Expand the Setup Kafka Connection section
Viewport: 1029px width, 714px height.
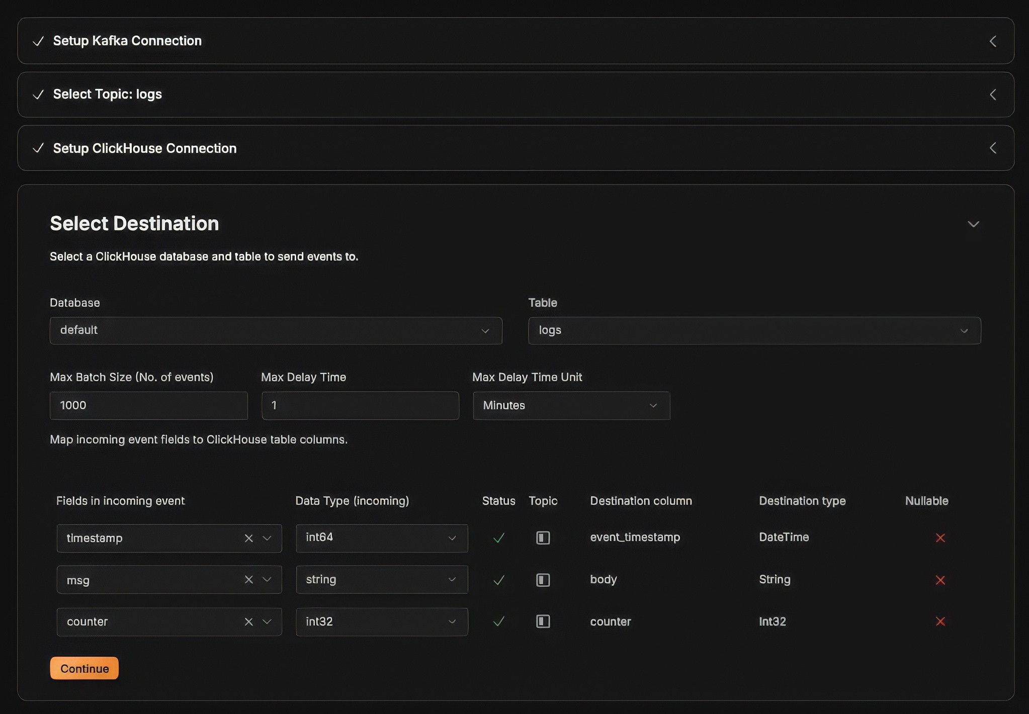992,41
